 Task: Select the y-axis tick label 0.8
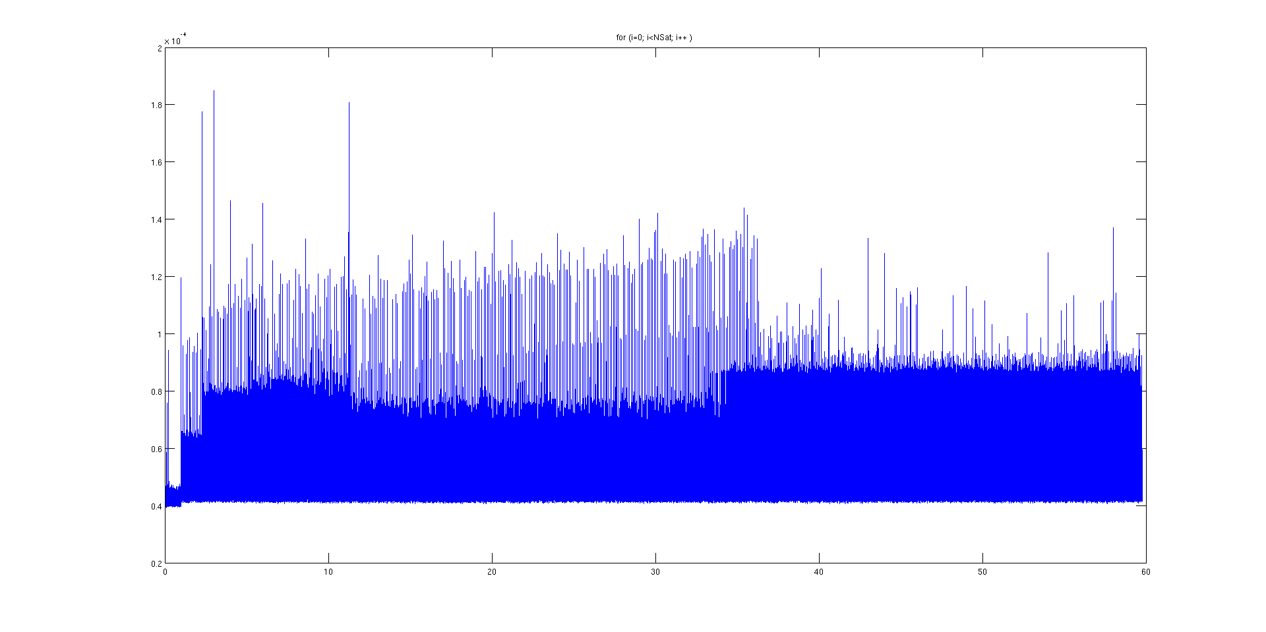click(x=156, y=391)
